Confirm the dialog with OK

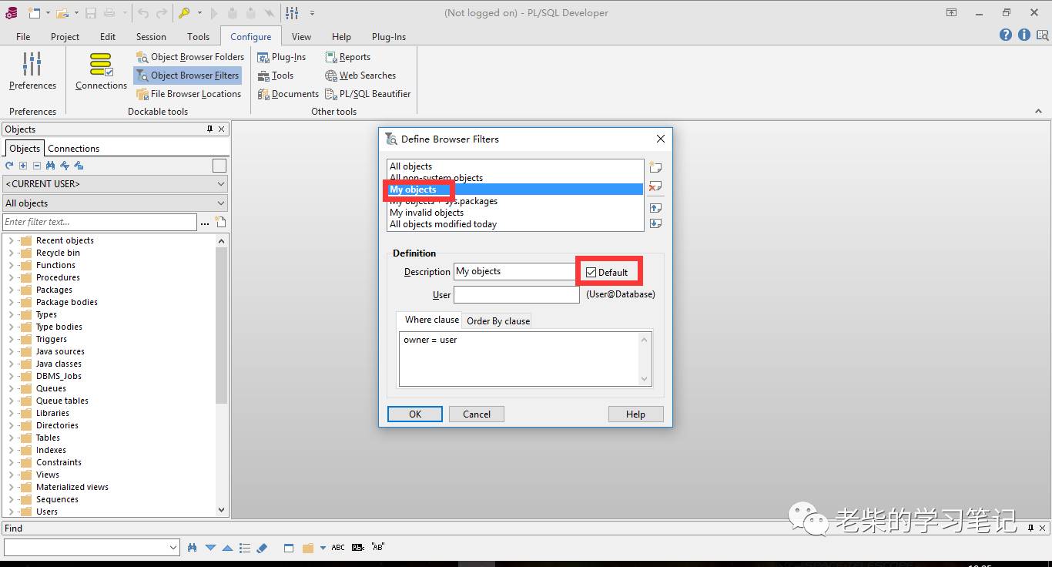pyautogui.click(x=415, y=414)
